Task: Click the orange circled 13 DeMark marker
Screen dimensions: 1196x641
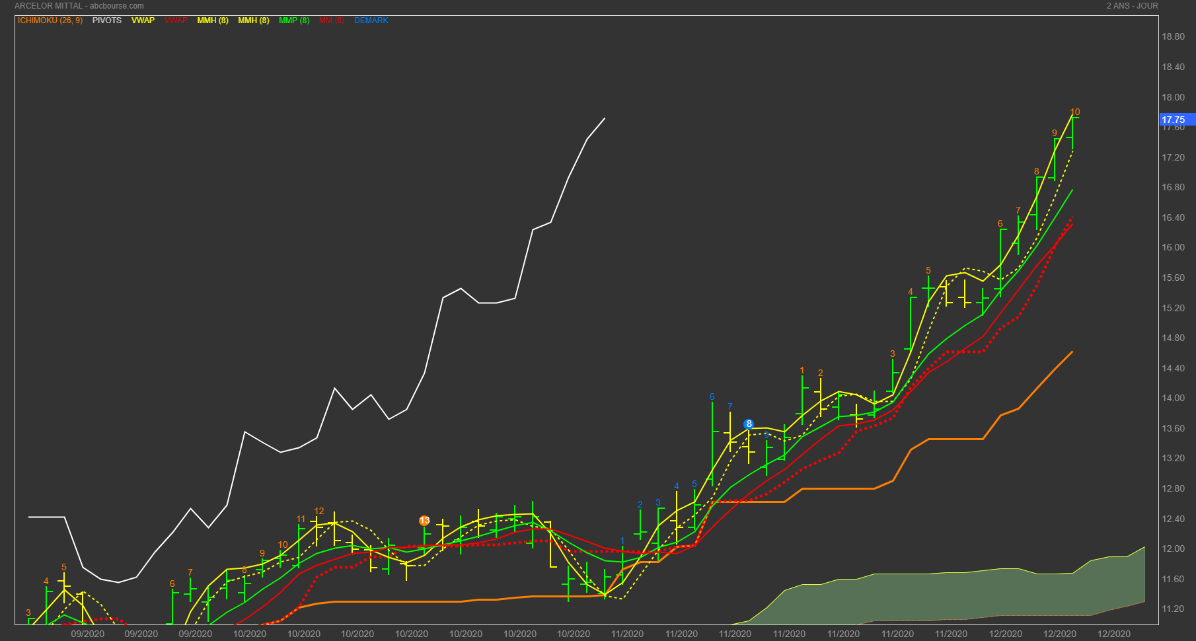Action: point(425,521)
